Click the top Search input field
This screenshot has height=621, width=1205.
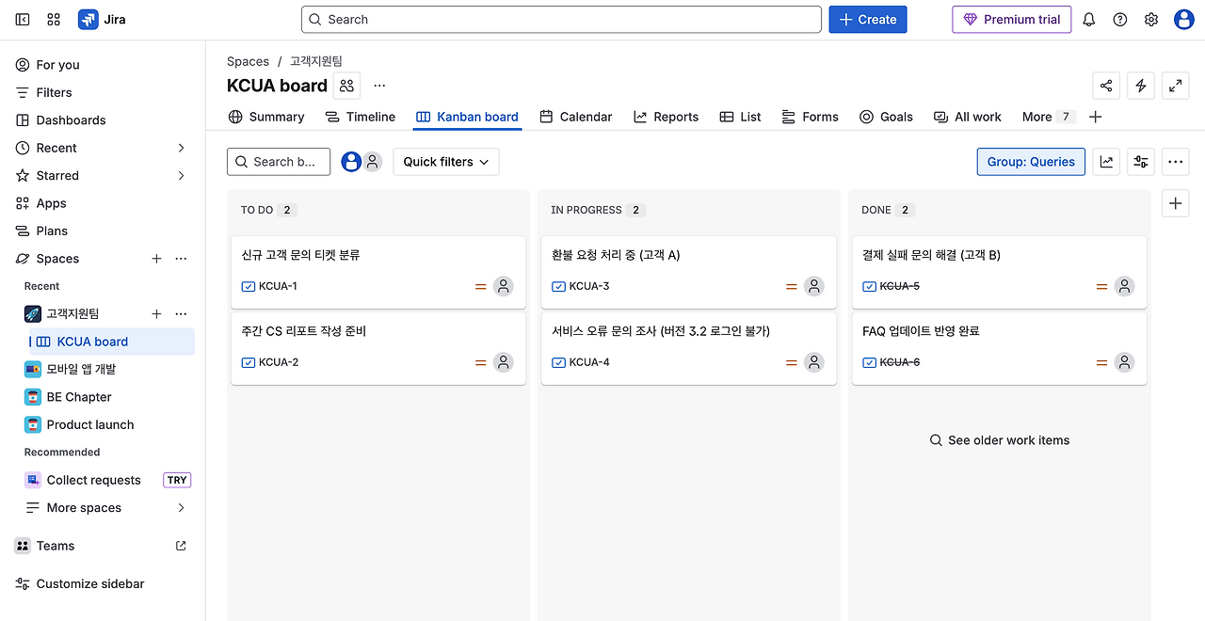pyautogui.click(x=561, y=20)
